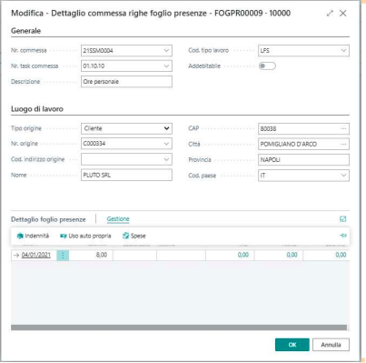366x363 pixels.
Task: Open the Nr. task commessa dropdown
Action: (x=166, y=66)
